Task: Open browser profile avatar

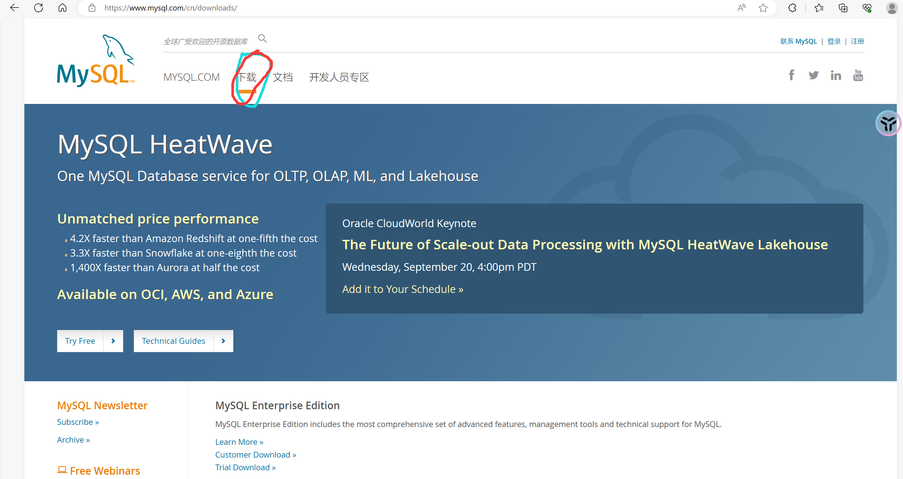Action: pos(892,8)
